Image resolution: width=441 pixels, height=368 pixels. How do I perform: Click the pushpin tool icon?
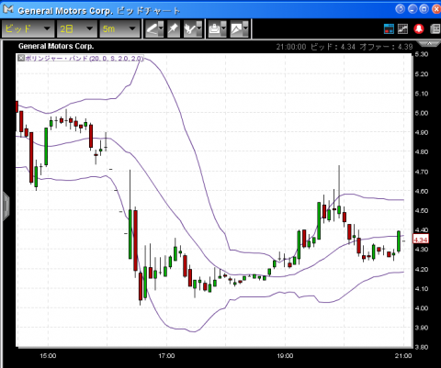coord(174,29)
